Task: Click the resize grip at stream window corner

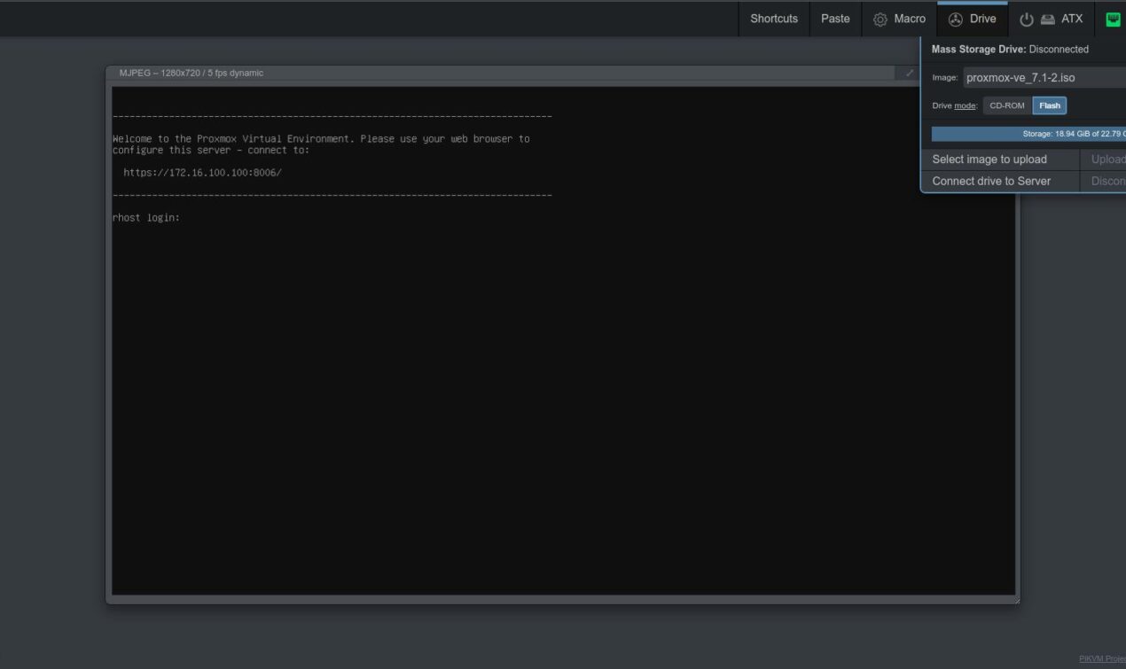Action: click(x=1017, y=601)
